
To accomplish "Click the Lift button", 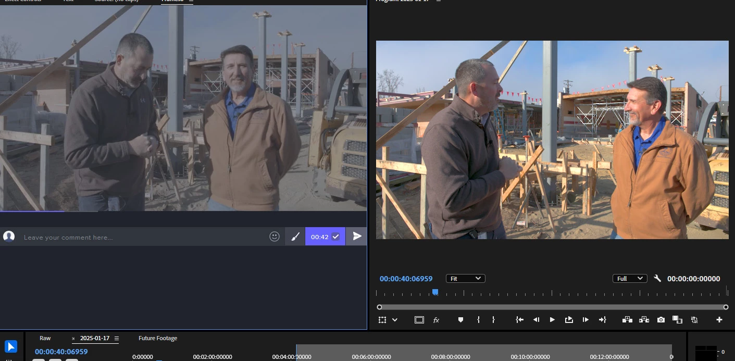I will tap(627, 320).
